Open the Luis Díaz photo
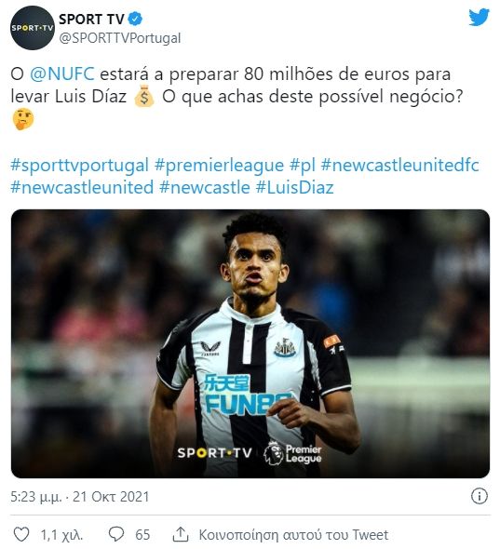 [250, 343]
